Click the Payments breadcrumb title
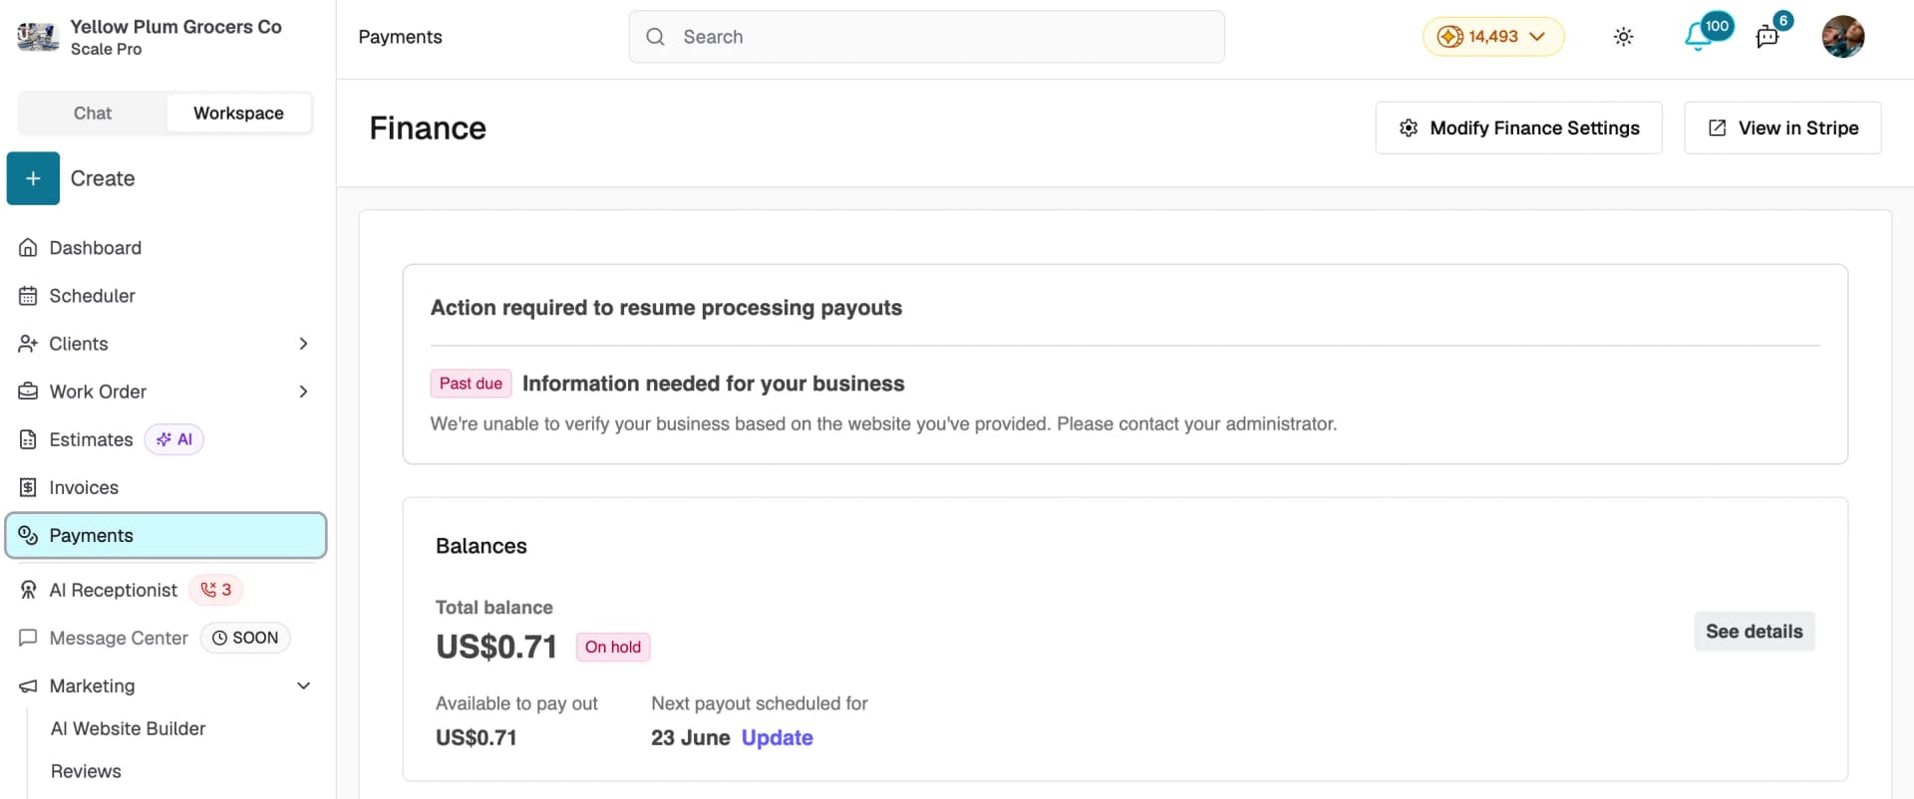Viewport: 1914px width, 799px height. (400, 37)
